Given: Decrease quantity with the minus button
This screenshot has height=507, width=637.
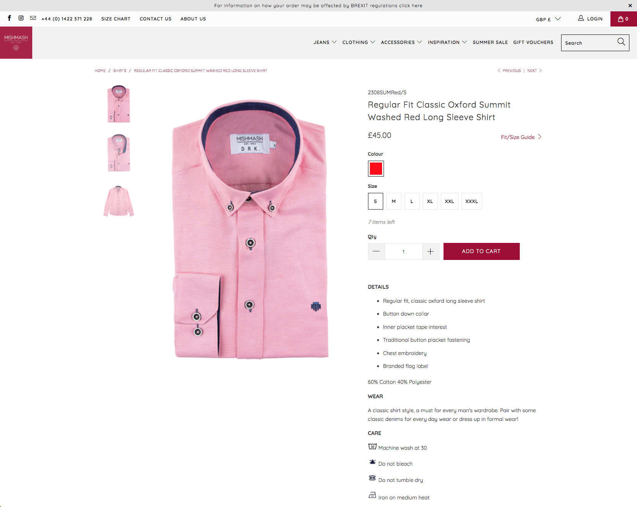Looking at the screenshot, I should (x=376, y=252).
